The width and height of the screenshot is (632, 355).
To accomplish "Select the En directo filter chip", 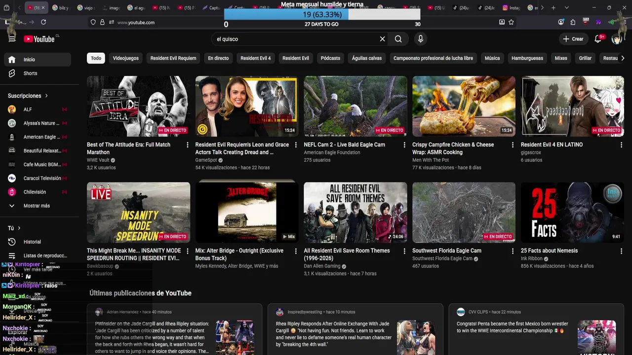I will pyautogui.click(x=218, y=58).
